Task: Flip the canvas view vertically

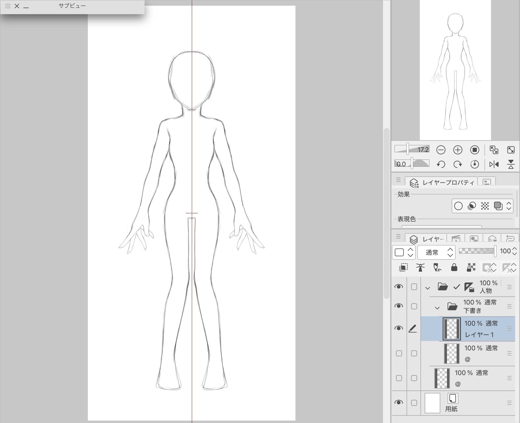Action: (511, 164)
